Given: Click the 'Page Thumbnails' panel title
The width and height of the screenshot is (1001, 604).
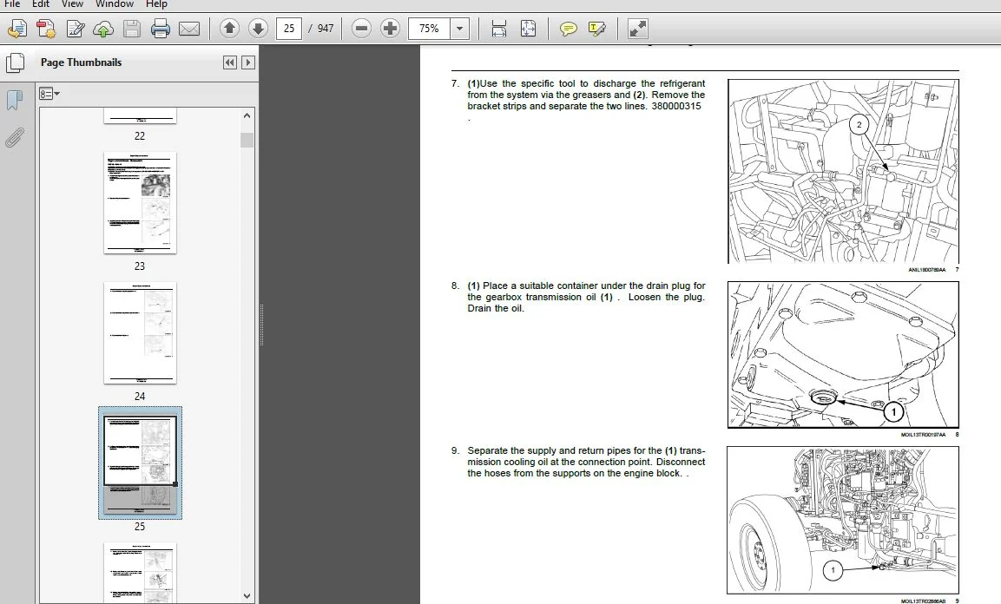Looking at the screenshot, I should click(81, 62).
